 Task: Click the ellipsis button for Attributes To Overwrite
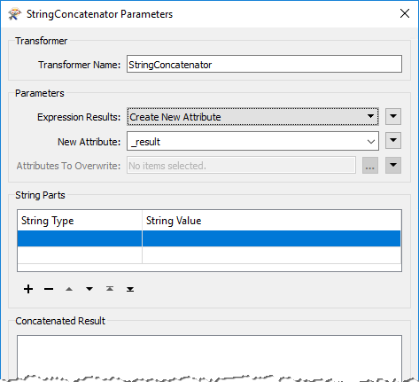point(370,165)
